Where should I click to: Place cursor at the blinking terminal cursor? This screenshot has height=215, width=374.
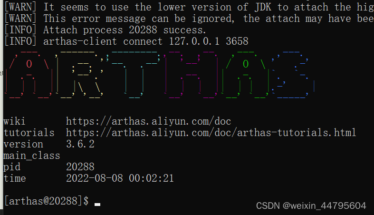97,204
